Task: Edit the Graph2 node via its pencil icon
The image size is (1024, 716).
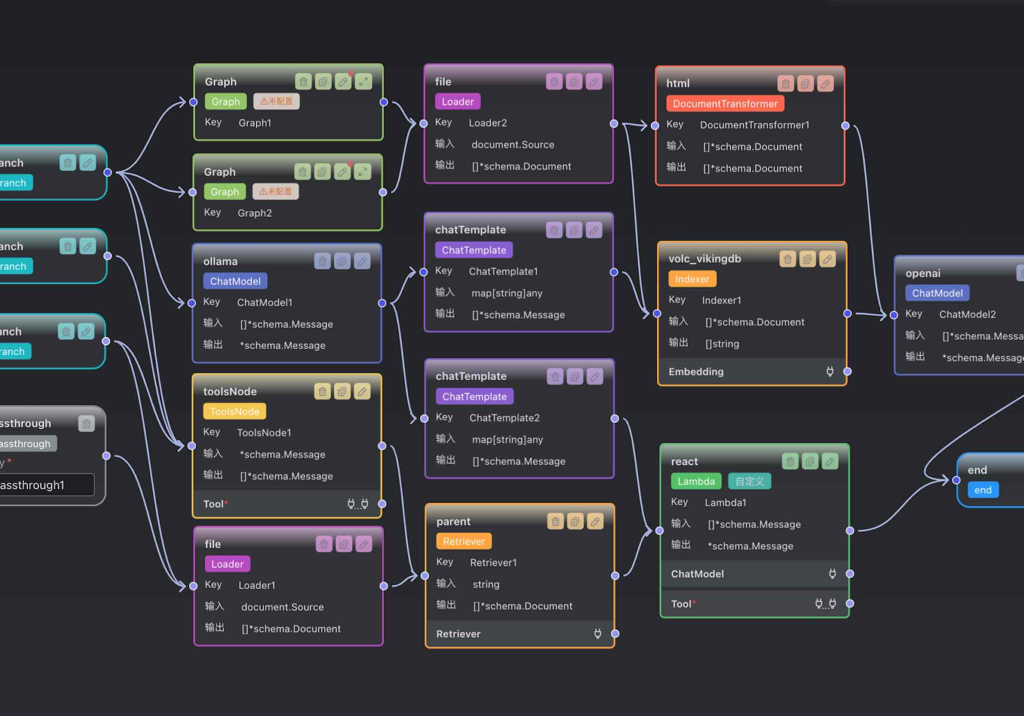Action: (x=342, y=172)
